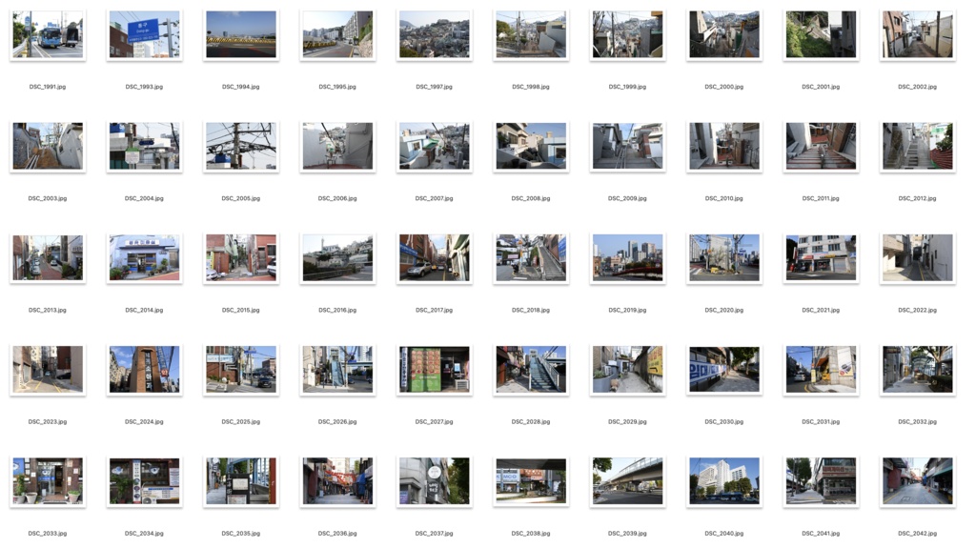Open the DSC_2025.jpg photo thumbnail
This screenshot has height=548, width=976.
241,370
